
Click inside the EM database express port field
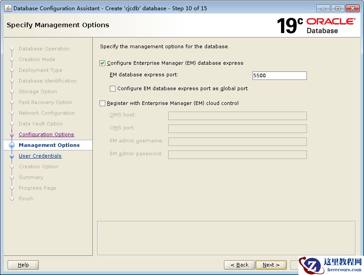click(x=279, y=75)
